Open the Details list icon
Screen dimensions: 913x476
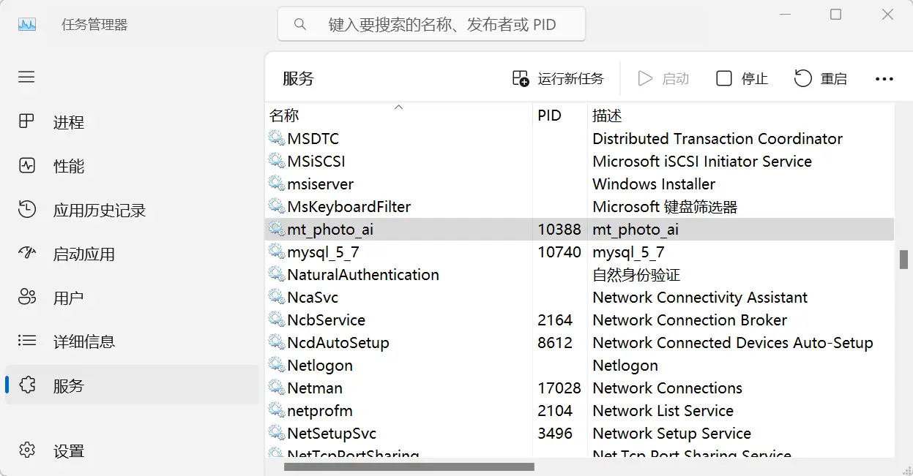(x=27, y=341)
